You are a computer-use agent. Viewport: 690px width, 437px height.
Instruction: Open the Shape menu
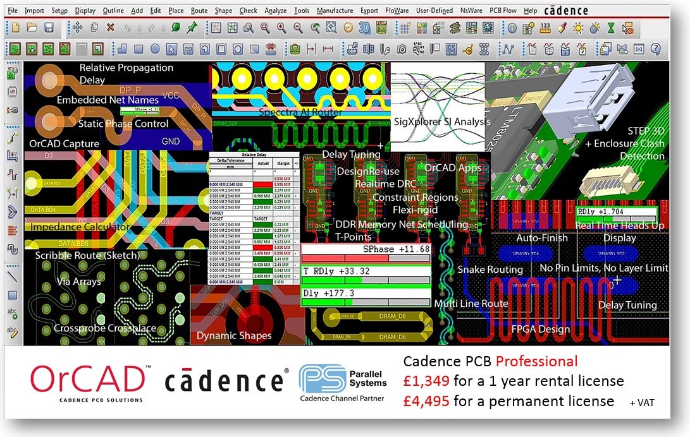[223, 11]
